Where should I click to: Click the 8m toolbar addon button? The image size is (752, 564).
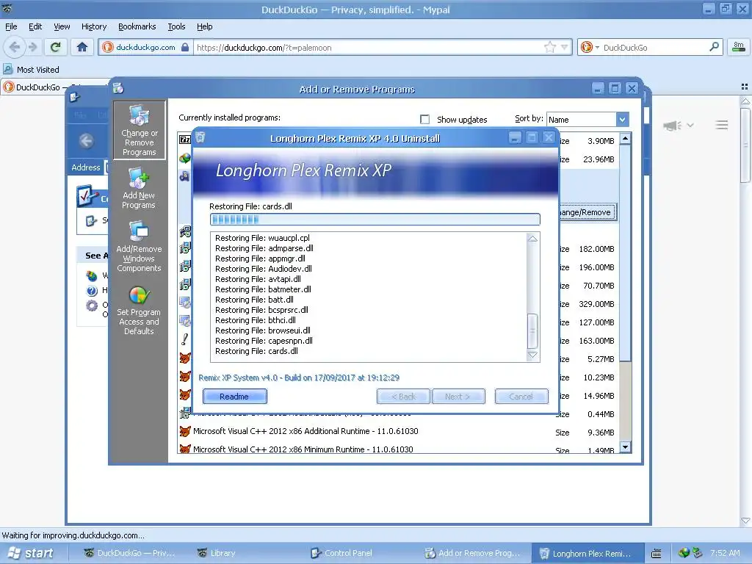(739, 47)
